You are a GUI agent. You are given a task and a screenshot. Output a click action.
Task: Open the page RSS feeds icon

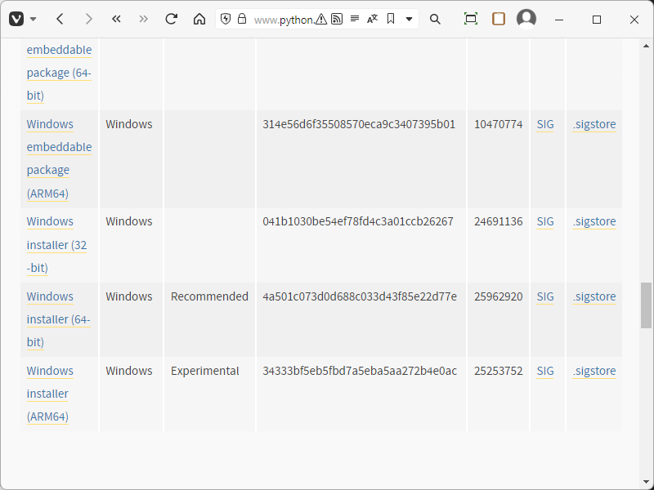pos(337,19)
